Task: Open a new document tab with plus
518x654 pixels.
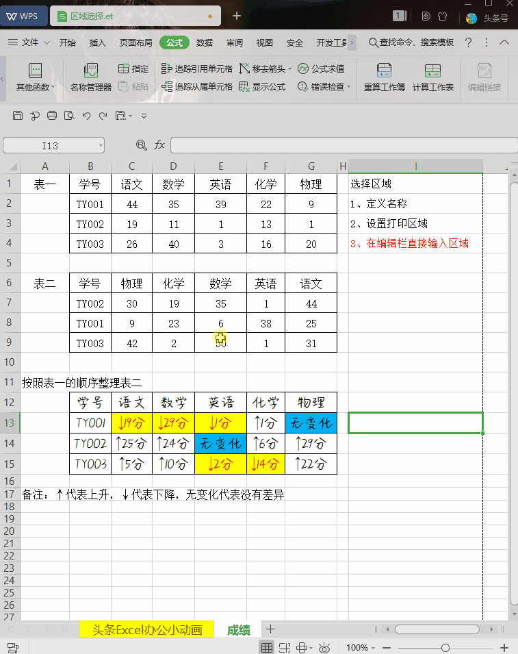Action: tap(237, 16)
